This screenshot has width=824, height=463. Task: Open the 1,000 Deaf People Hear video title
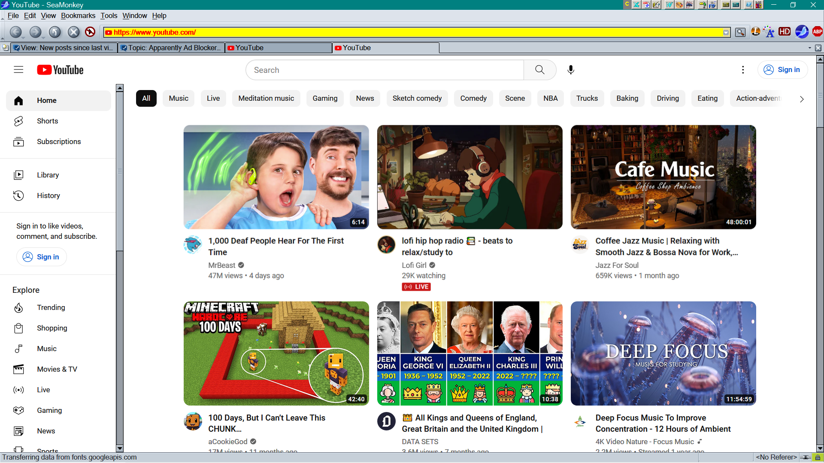(276, 247)
